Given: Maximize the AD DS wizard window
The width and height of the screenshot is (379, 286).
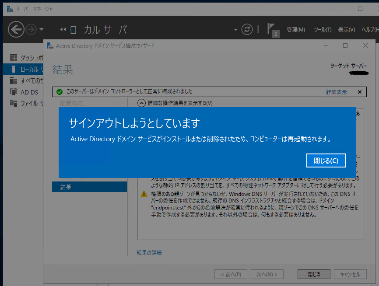Looking at the screenshot, I should (x=345, y=45).
